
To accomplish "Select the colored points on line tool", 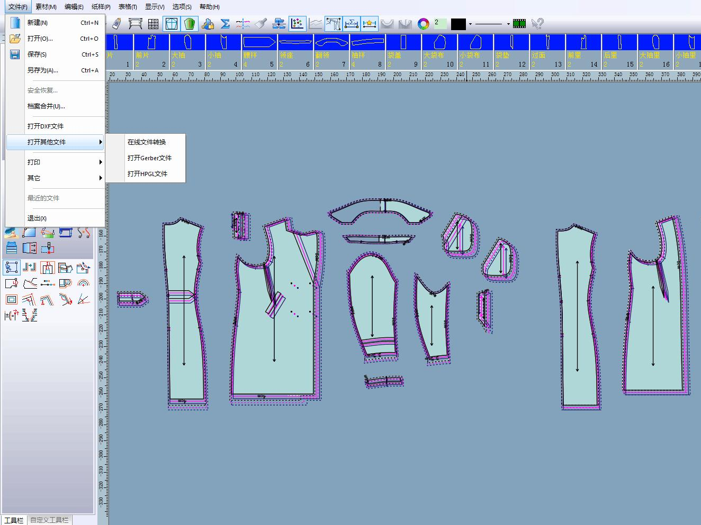I will pos(48,283).
